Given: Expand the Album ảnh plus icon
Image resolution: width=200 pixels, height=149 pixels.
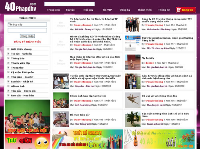Looking at the screenshot, I should click(8, 86).
